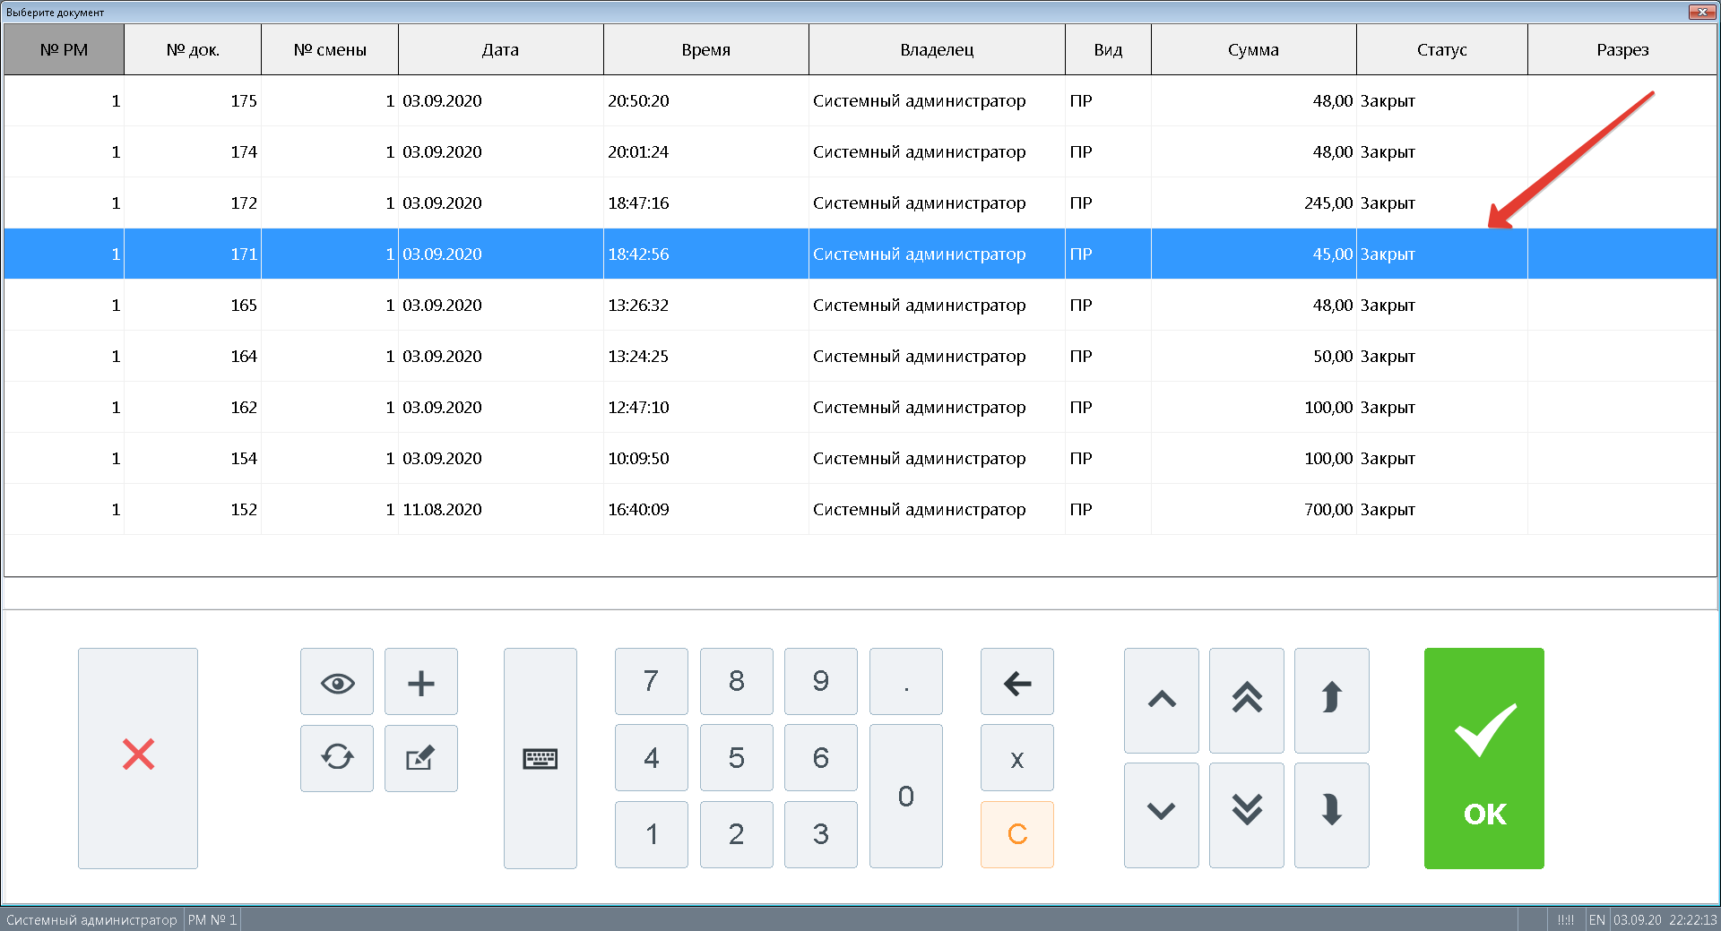Click the orange C clear key

1017,834
